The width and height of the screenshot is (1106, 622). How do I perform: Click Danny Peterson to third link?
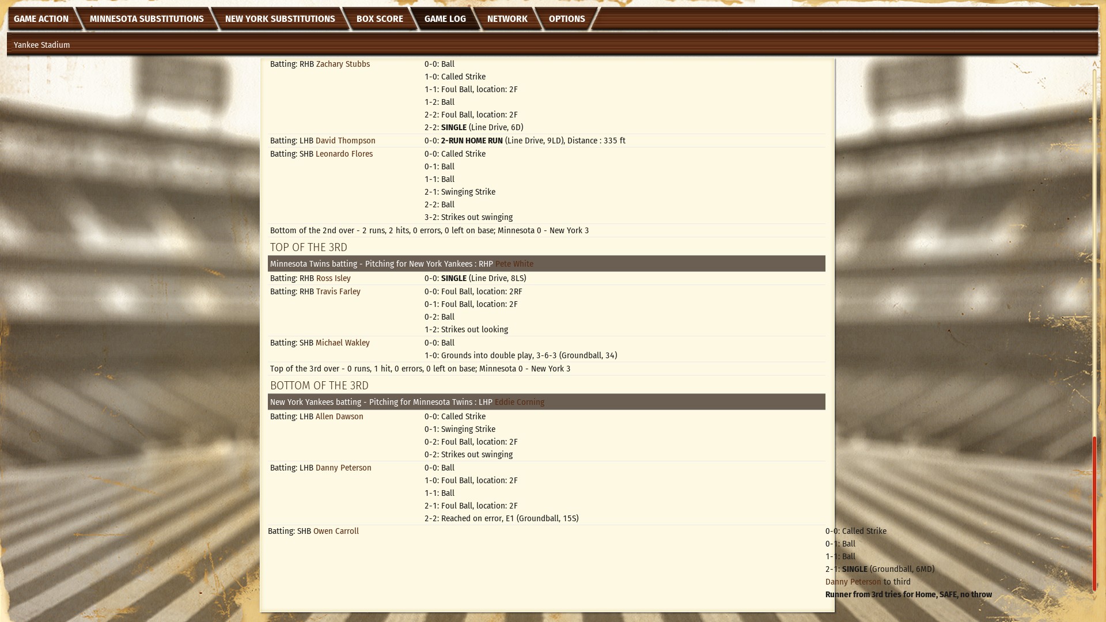pos(853,582)
